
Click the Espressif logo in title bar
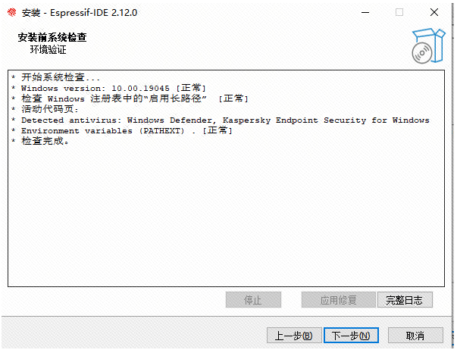11,13
